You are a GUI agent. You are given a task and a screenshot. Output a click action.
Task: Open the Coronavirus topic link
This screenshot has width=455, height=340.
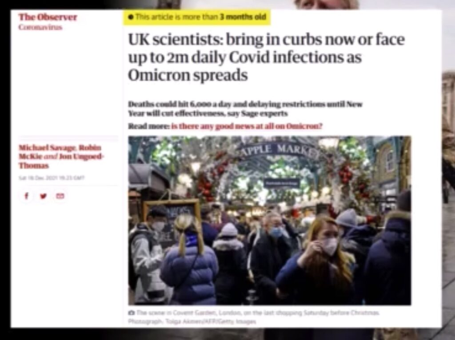click(x=40, y=27)
